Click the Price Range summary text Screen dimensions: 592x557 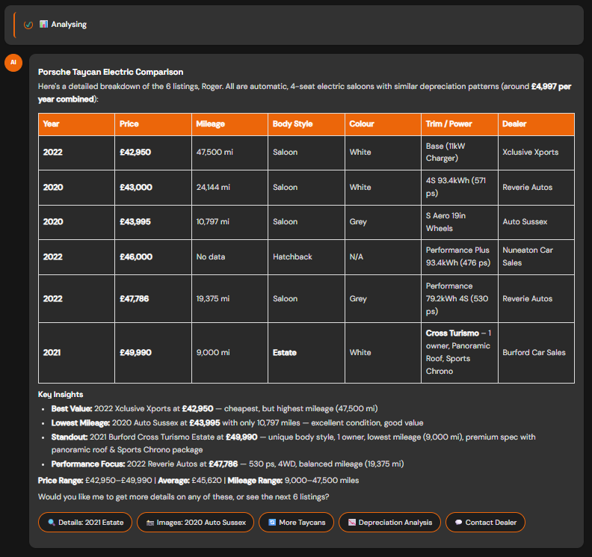click(95, 481)
